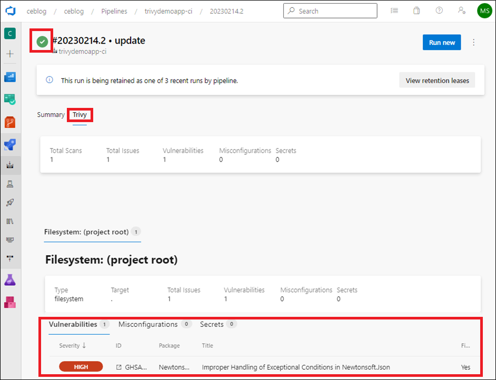Open the Marketplace bag icon

[x=416, y=11]
